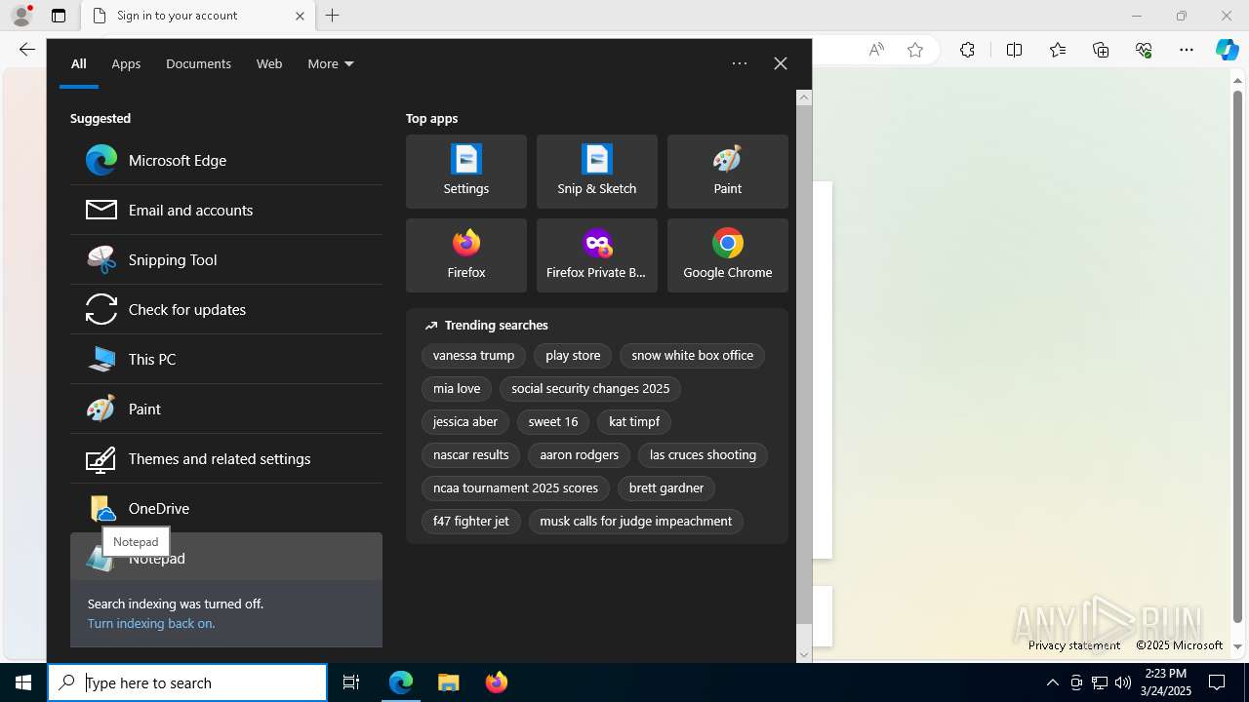Open Settings tile in Top apps
Screen dimensions: 1249x702
[466, 172]
